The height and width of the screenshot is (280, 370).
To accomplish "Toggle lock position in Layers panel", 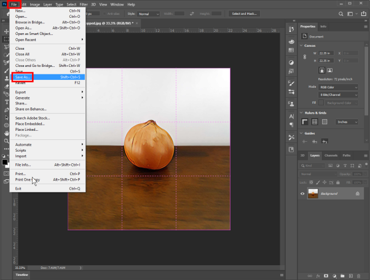I will (325, 182).
